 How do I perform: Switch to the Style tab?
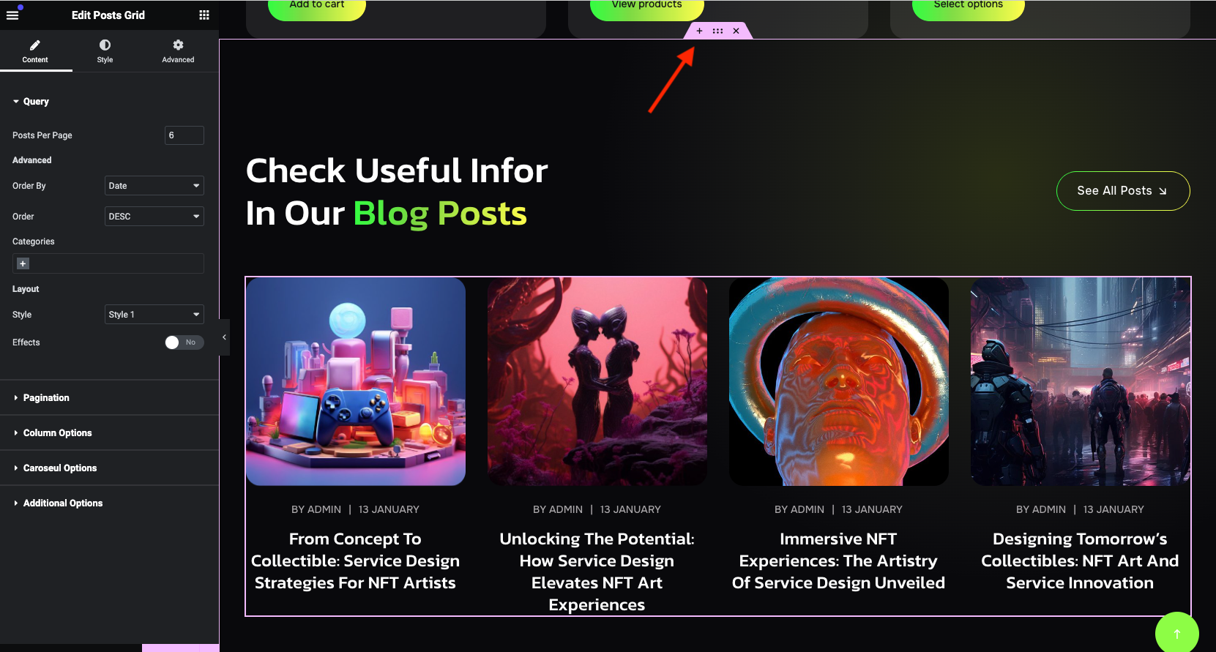coord(105,52)
